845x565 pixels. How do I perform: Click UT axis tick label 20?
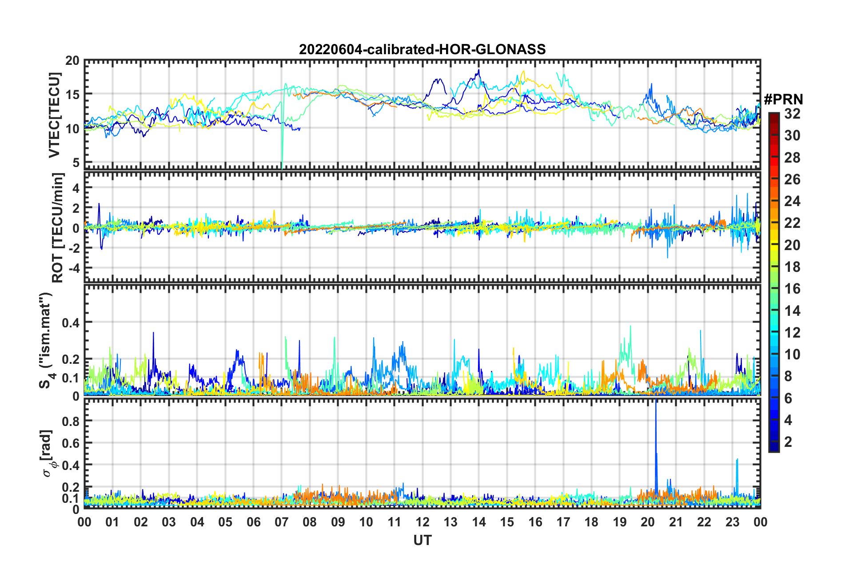pyautogui.click(x=648, y=522)
